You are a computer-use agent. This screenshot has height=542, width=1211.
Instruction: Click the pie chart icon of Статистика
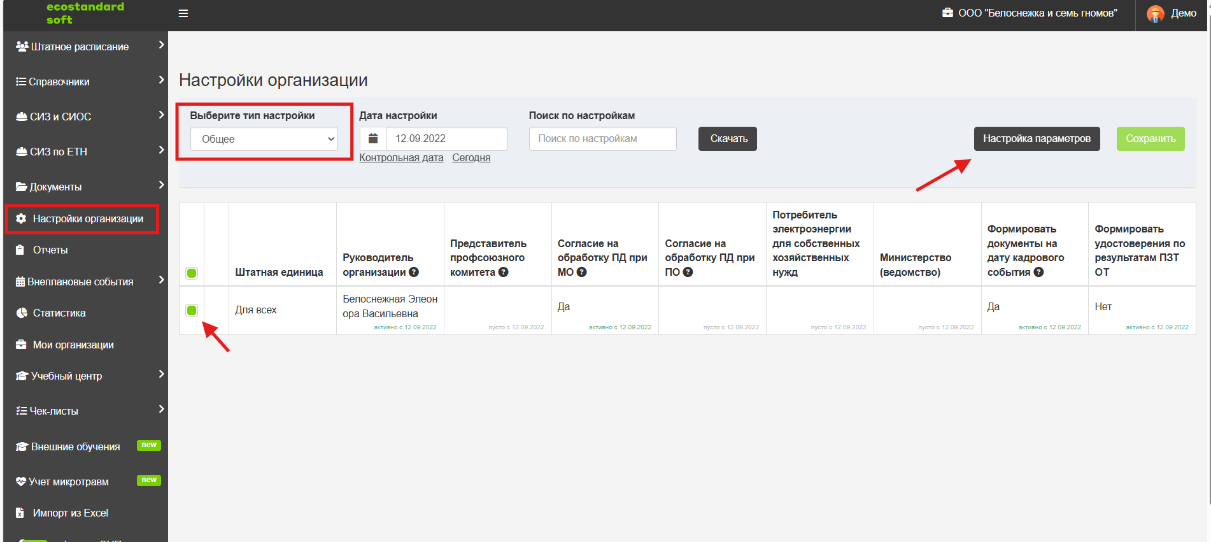pos(21,313)
